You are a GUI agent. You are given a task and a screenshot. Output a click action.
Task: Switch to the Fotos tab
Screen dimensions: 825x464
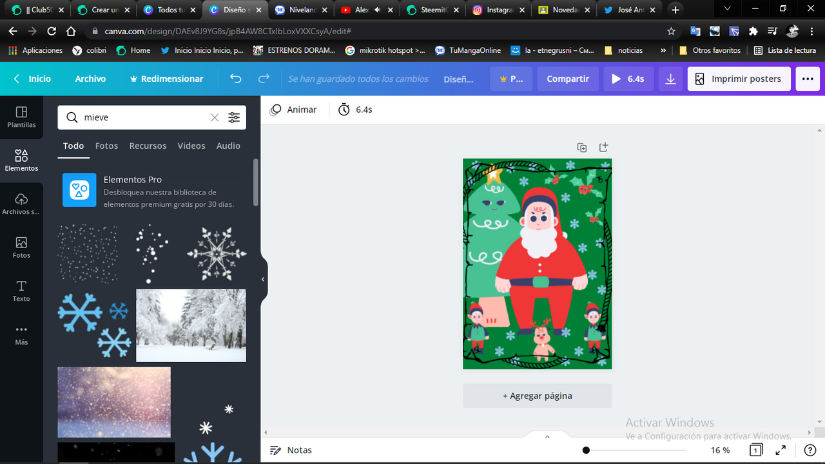106,146
